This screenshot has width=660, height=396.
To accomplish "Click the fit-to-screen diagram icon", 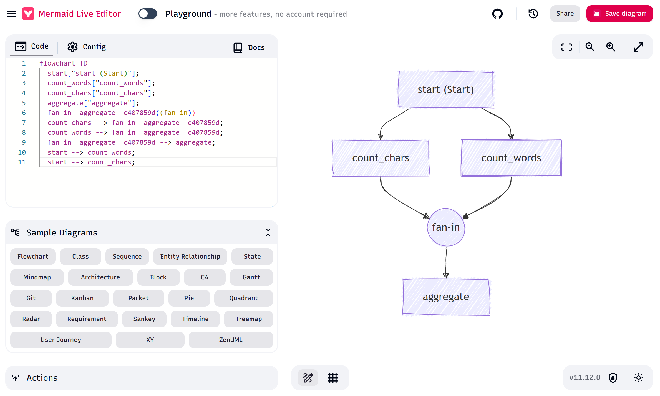I will pyautogui.click(x=566, y=47).
